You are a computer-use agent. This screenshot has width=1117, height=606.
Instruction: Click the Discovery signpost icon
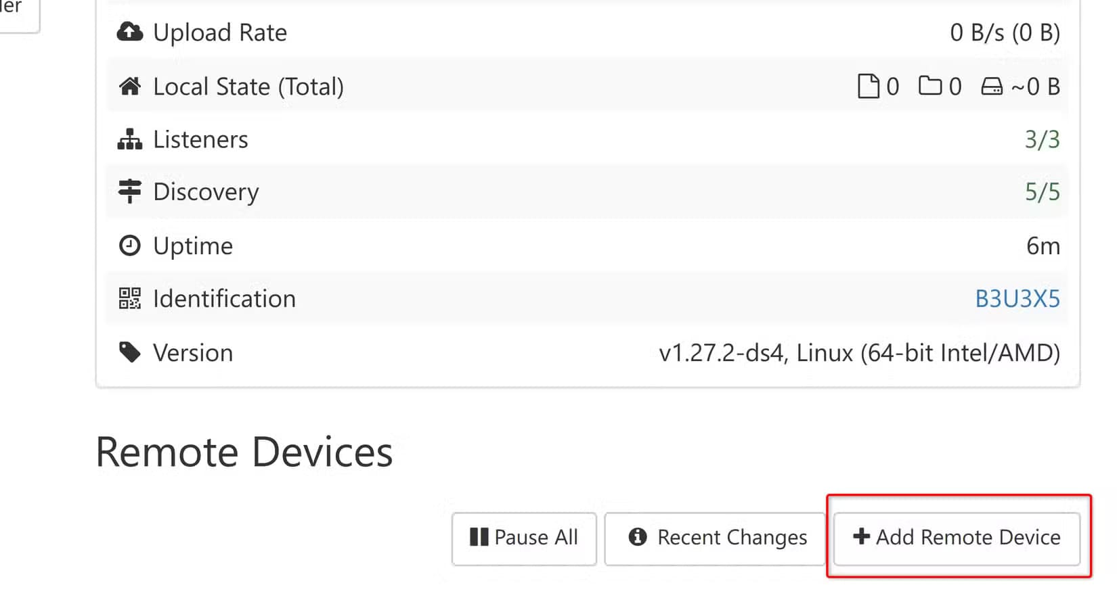coord(130,191)
